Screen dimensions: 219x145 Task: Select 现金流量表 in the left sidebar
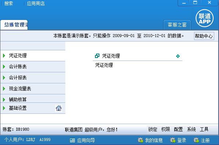[x=33, y=89]
